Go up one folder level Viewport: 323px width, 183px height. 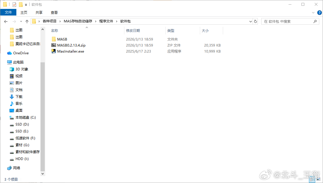click(27, 22)
